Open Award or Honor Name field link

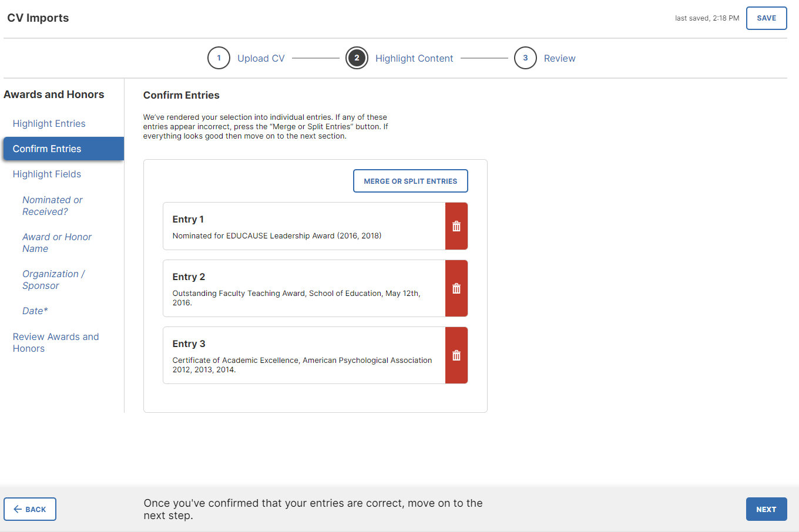coord(57,243)
